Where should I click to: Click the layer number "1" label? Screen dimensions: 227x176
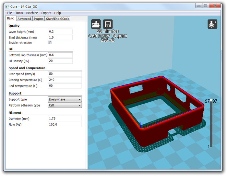click(209, 146)
